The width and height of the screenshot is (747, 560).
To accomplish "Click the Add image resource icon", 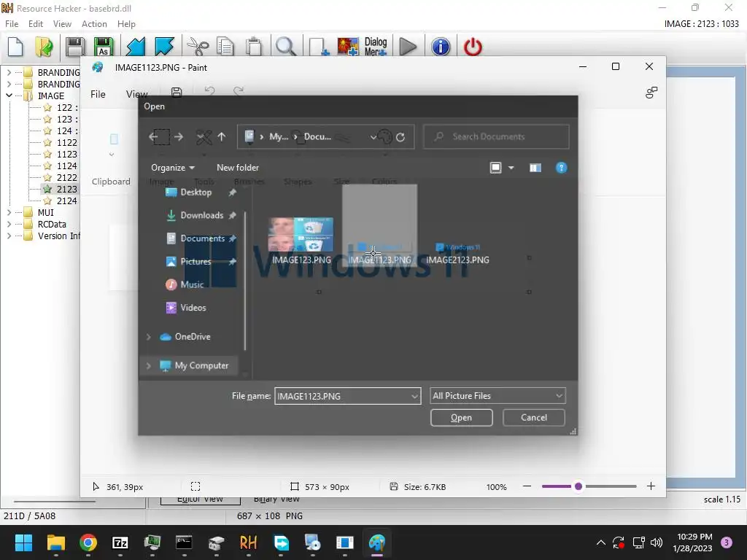I will point(348,47).
